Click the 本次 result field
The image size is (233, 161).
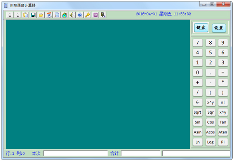pyautogui.click(x=76, y=153)
